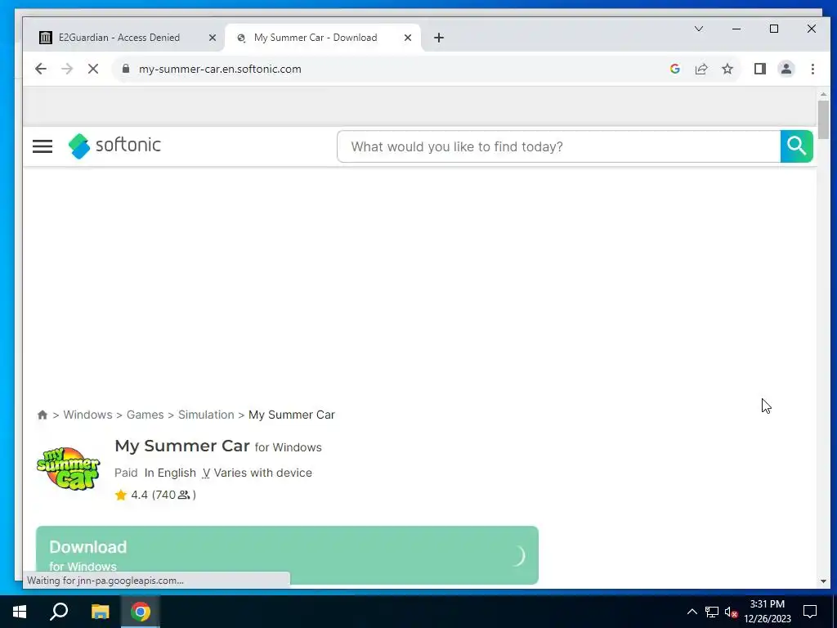Image resolution: width=837 pixels, height=628 pixels.
Task: Open the Chrome three-dot menu
Action: [x=812, y=69]
